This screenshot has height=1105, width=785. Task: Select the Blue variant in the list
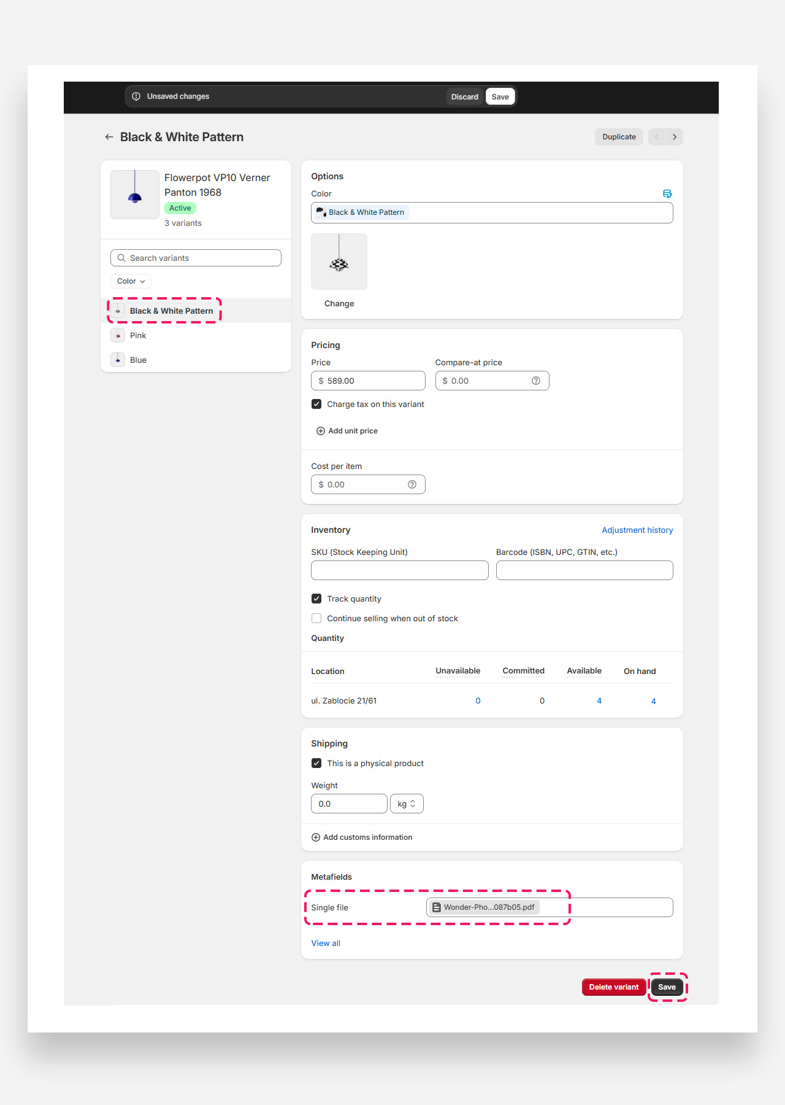pos(138,360)
